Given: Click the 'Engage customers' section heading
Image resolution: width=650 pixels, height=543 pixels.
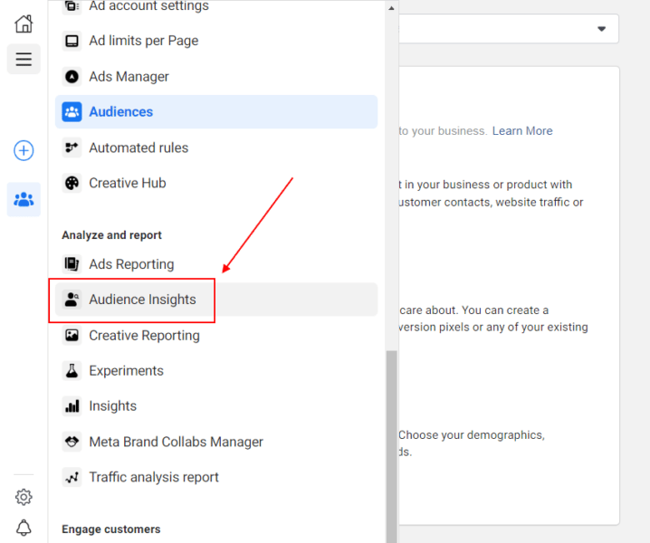Looking at the screenshot, I should point(111,529).
